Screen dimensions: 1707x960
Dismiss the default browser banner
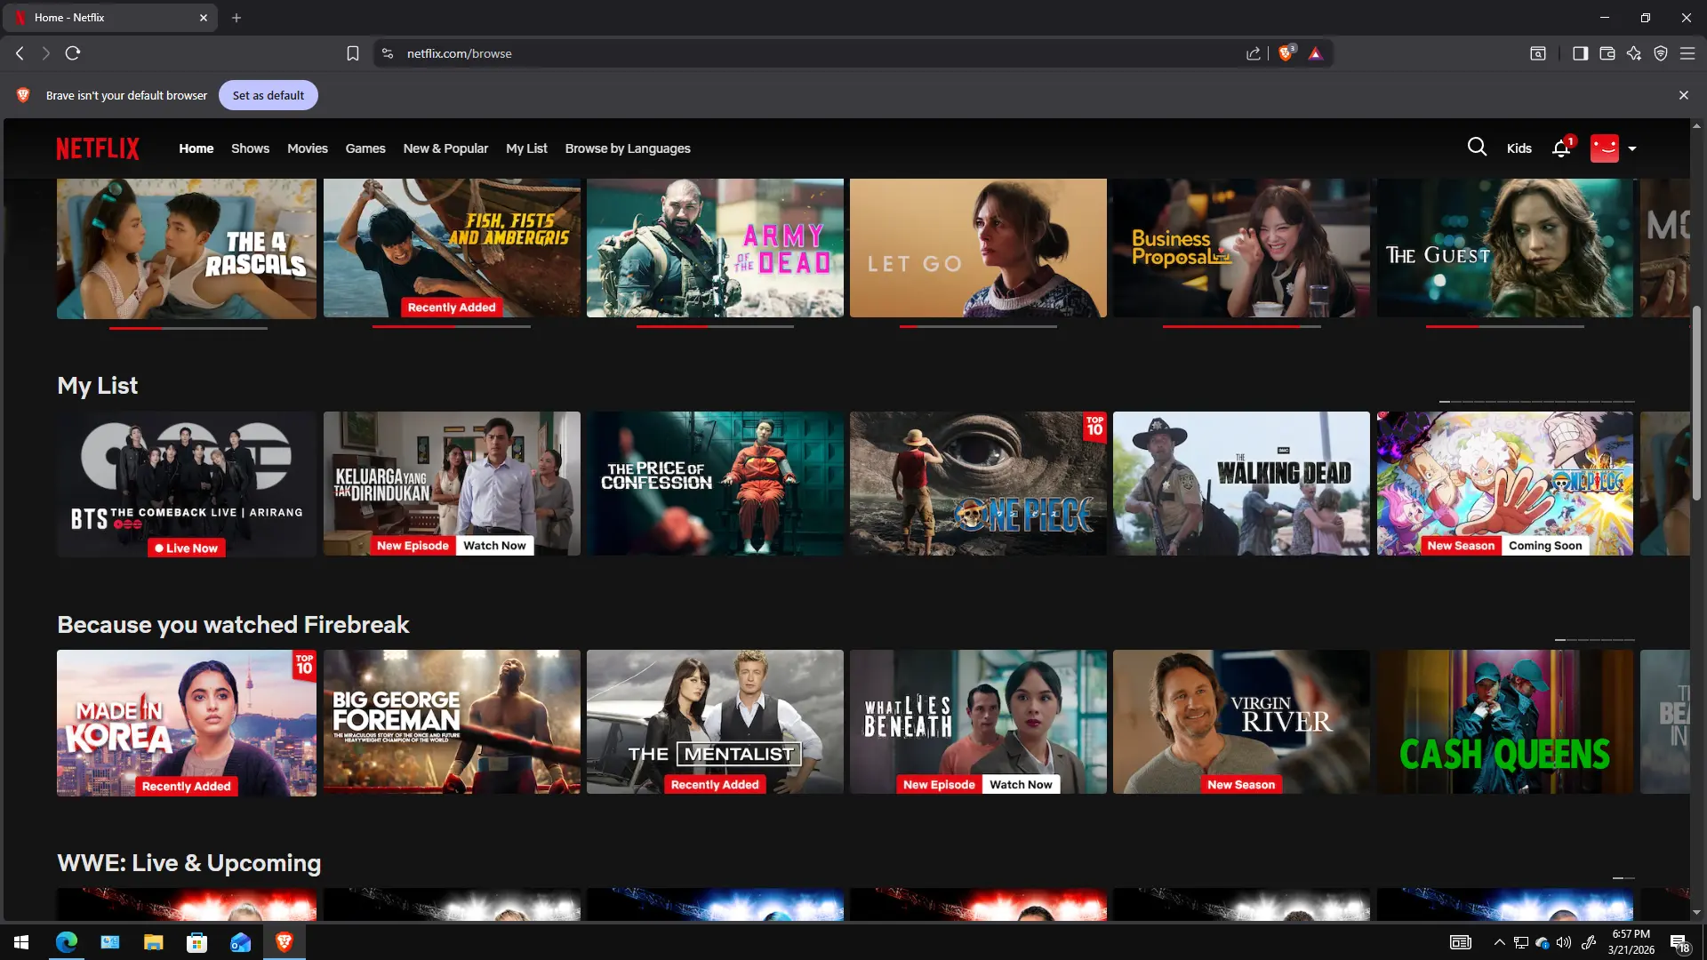tap(1683, 95)
